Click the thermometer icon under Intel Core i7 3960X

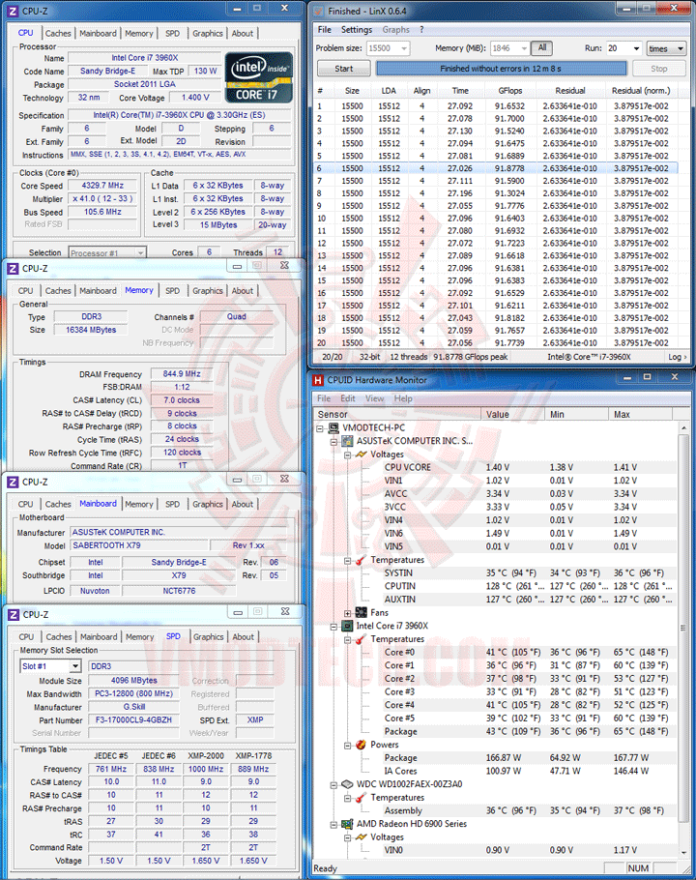(362, 639)
